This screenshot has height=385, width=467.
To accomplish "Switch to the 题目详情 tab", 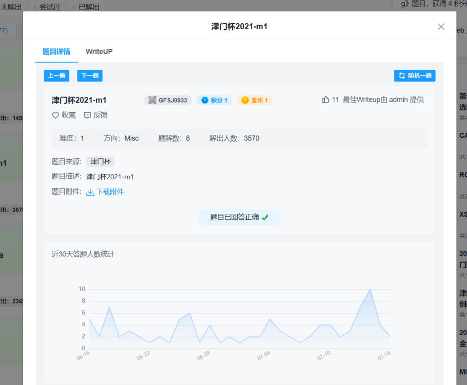I will [x=56, y=52].
